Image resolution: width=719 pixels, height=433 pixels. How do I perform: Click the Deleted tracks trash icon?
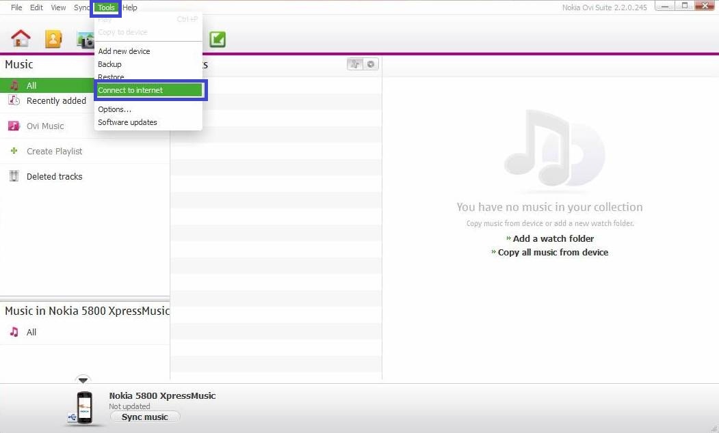(x=14, y=176)
